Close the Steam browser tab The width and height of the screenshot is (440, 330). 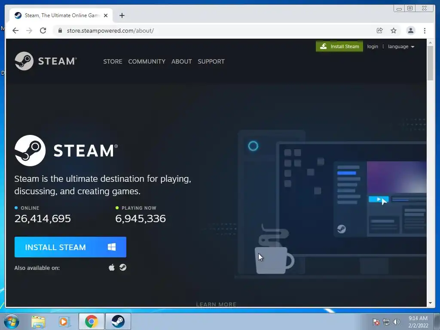point(106,15)
